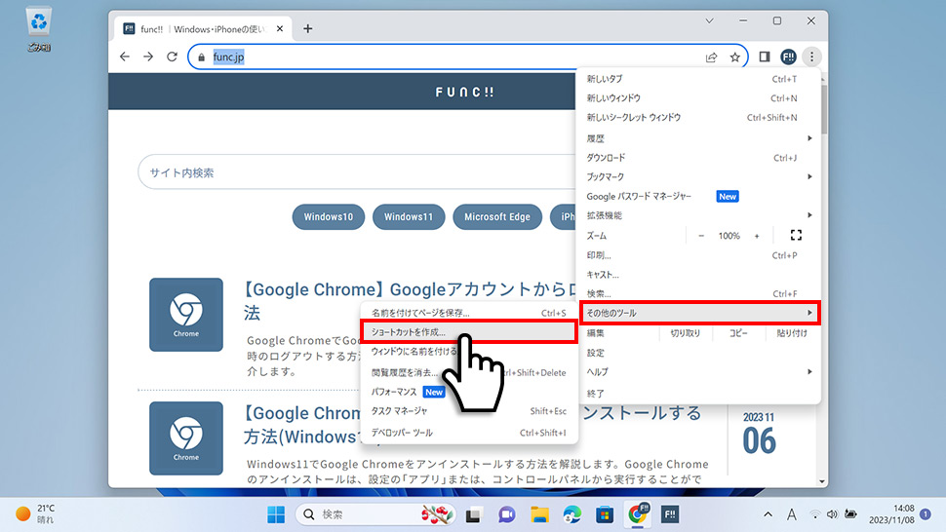This screenshot has width=946, height=532.
Task: Toggle the IME input mode A indicator
Action: [x=792, y=514]
